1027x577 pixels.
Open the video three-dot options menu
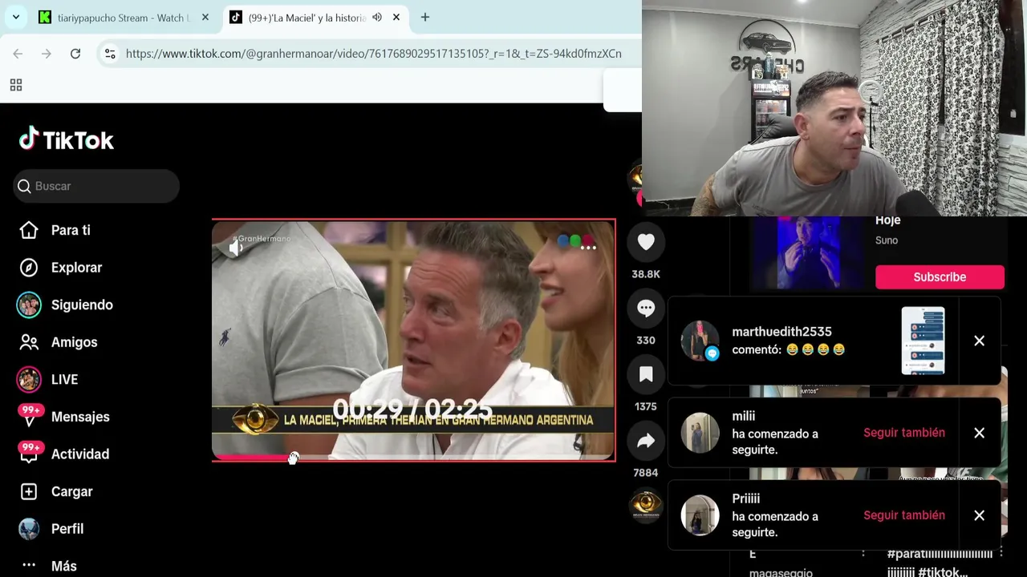(x=588, y=248)
